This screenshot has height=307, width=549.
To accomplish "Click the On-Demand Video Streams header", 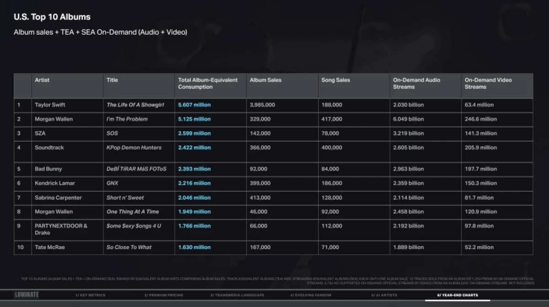I will [x=488, y=83].
